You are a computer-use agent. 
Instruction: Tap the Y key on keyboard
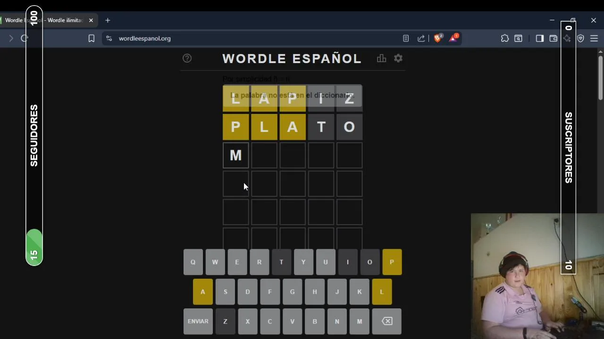(x=303, y=262)
